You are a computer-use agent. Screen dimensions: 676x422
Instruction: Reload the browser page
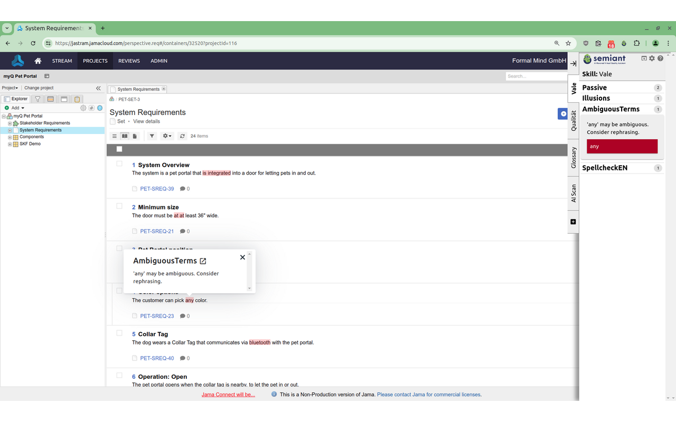(x=33, y=43)
